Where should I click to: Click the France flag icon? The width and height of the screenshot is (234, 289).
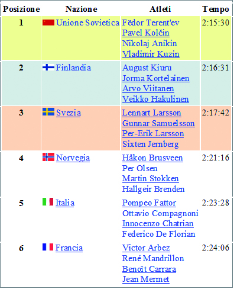pos(48,247)
